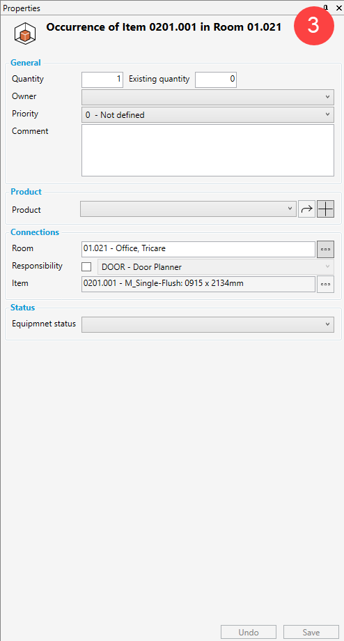Click the Room field showing Office, Tricare
This screenshot has width=344, height=641.
pos(198,249)
